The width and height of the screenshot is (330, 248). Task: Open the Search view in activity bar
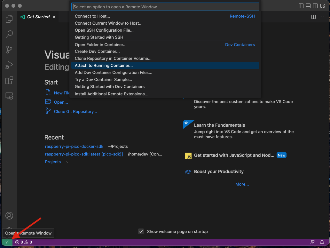[9, 34]
